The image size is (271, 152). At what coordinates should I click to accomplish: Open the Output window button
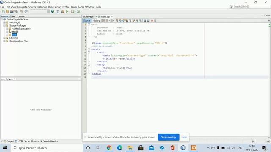click(8, 141)
